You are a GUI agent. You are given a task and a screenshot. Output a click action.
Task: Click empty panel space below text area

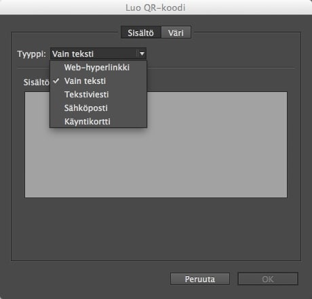[x=156, y=229]
